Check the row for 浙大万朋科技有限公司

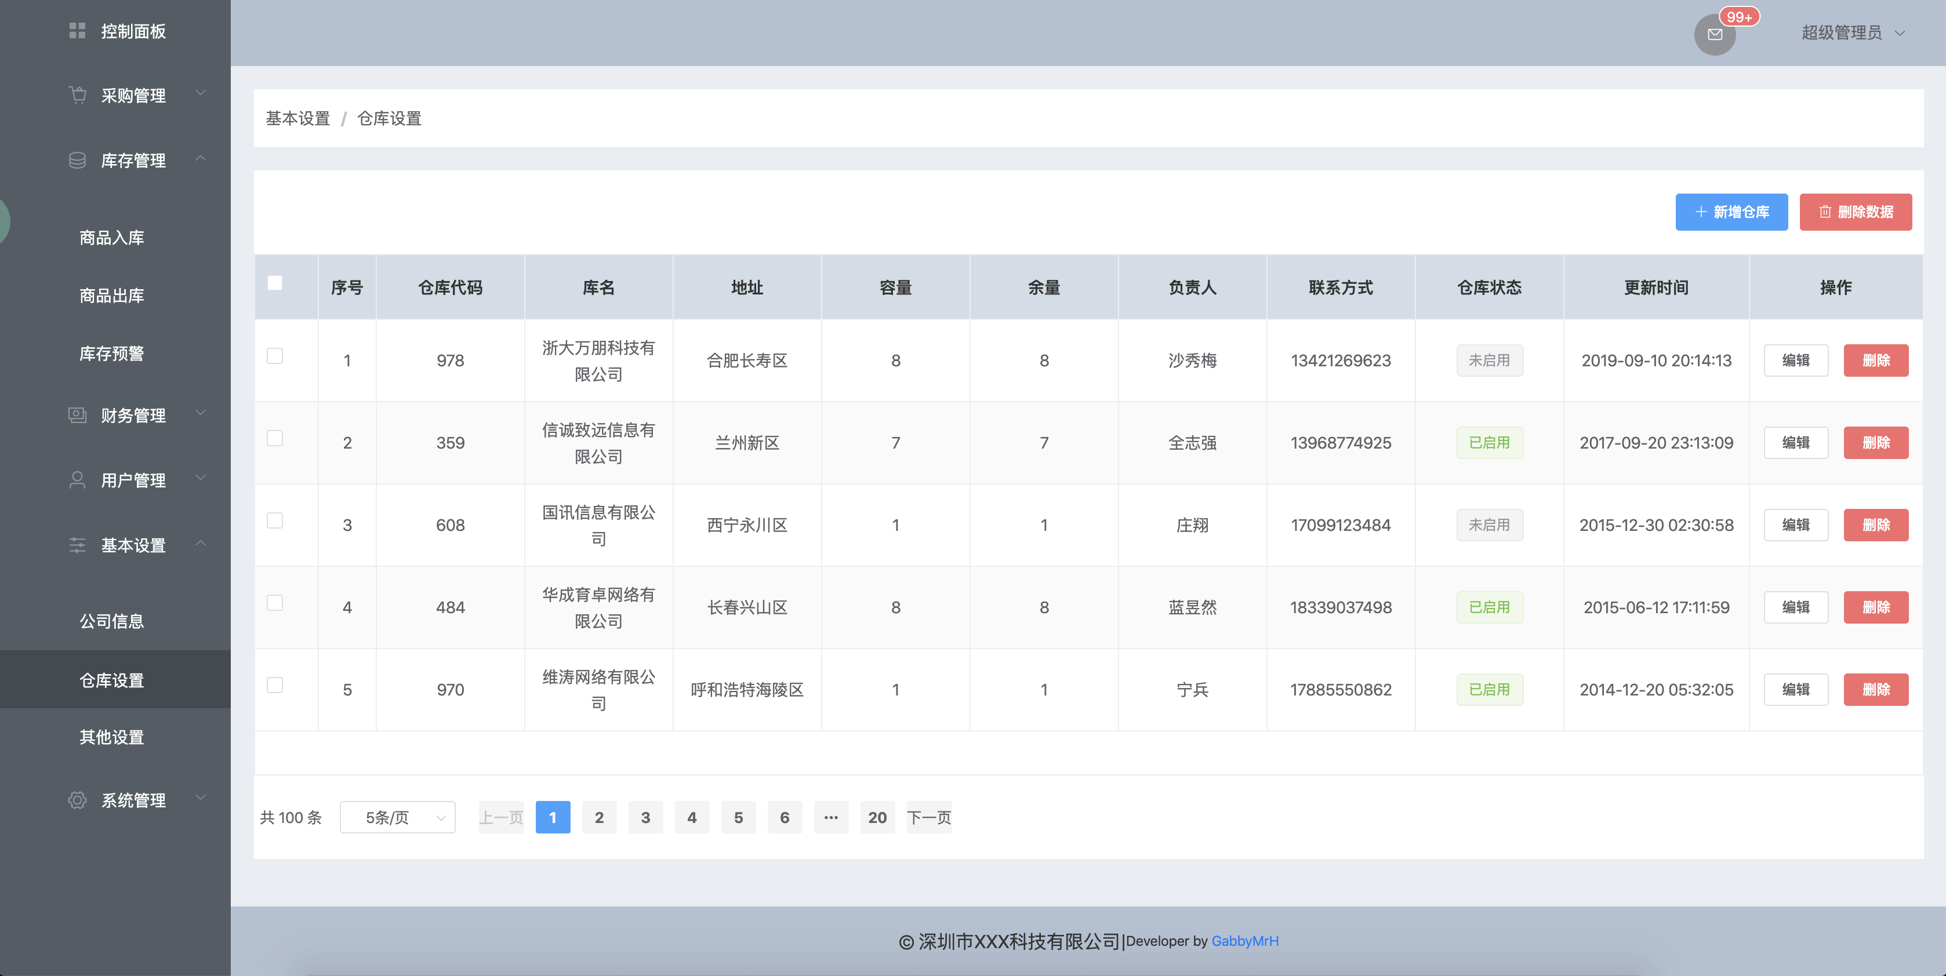275,355
